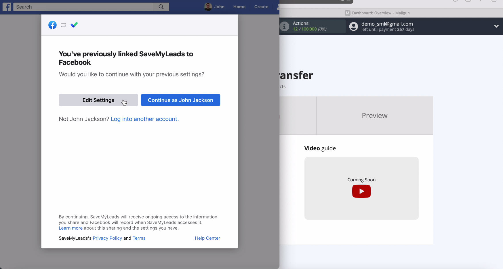Click the demo_sml@gmail.com account label
The image size is (503, 269).
[x=387, y=24]
